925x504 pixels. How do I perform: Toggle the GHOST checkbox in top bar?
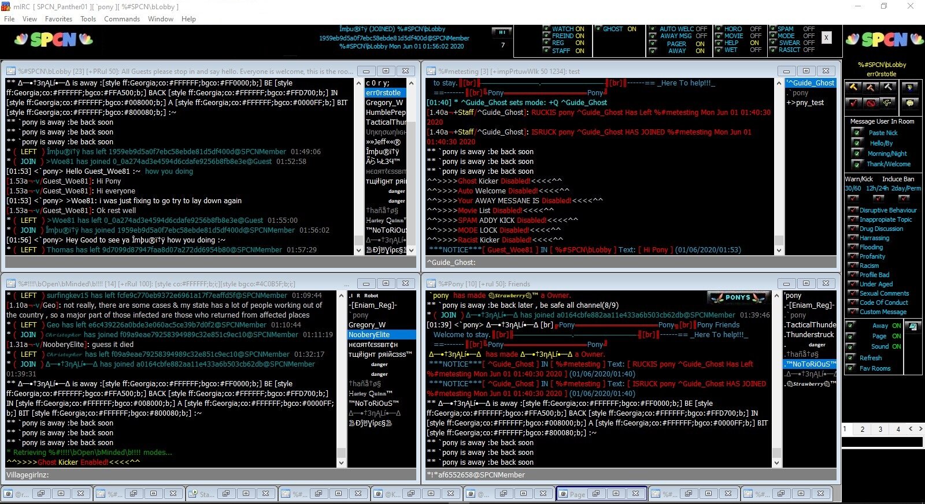click(x=598, y=29)
